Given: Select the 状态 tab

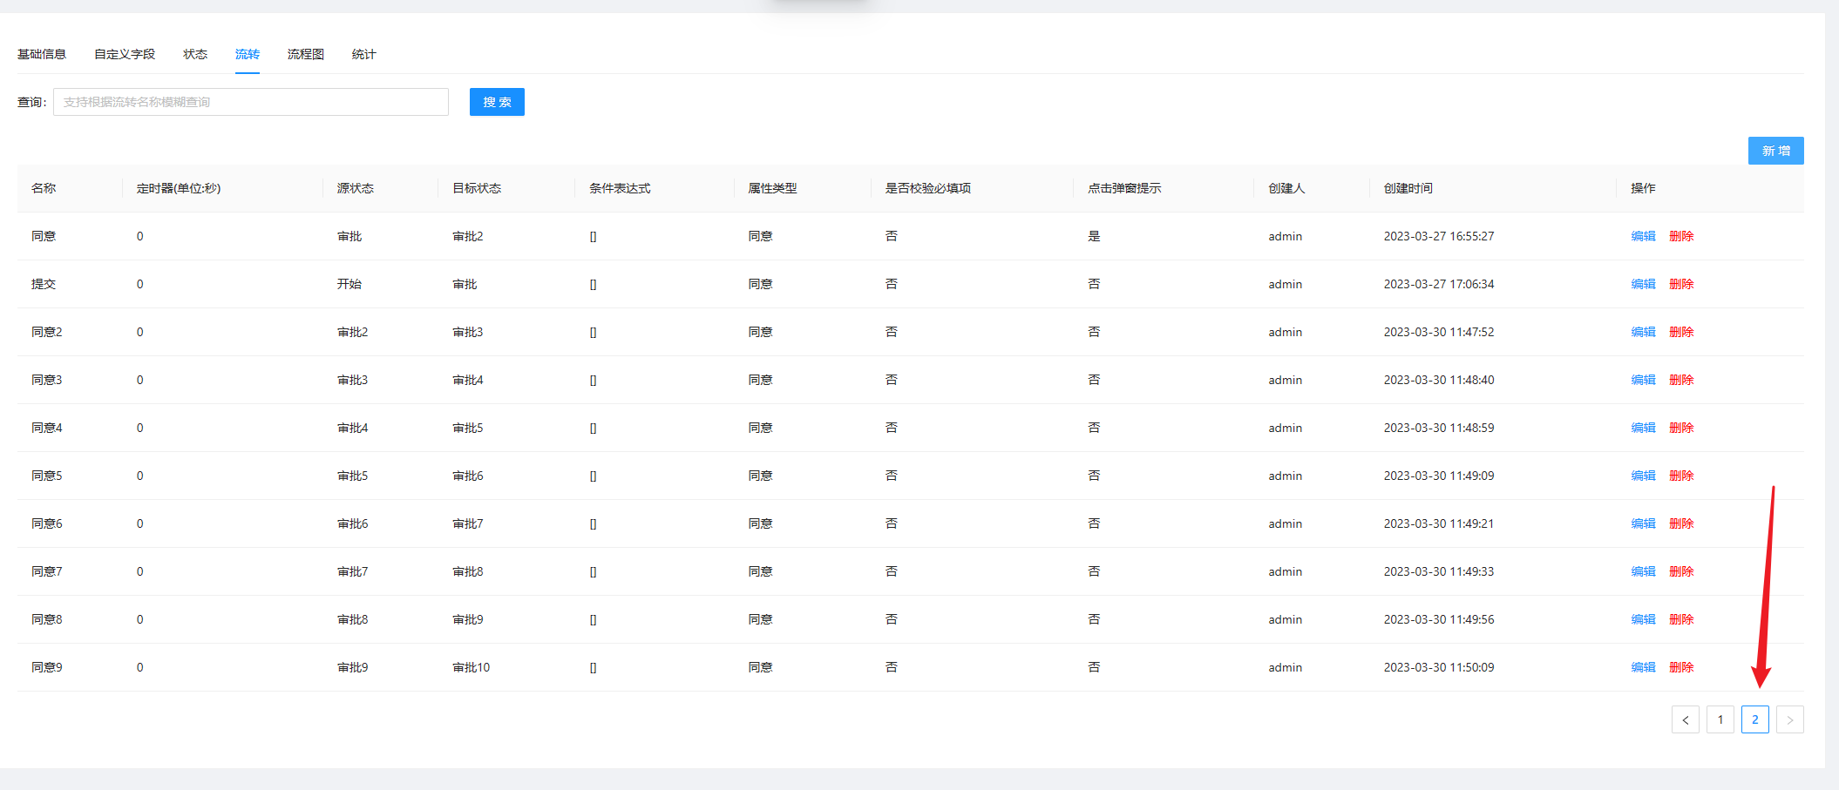Looking at the screenshot, I should tap(195, 54).
